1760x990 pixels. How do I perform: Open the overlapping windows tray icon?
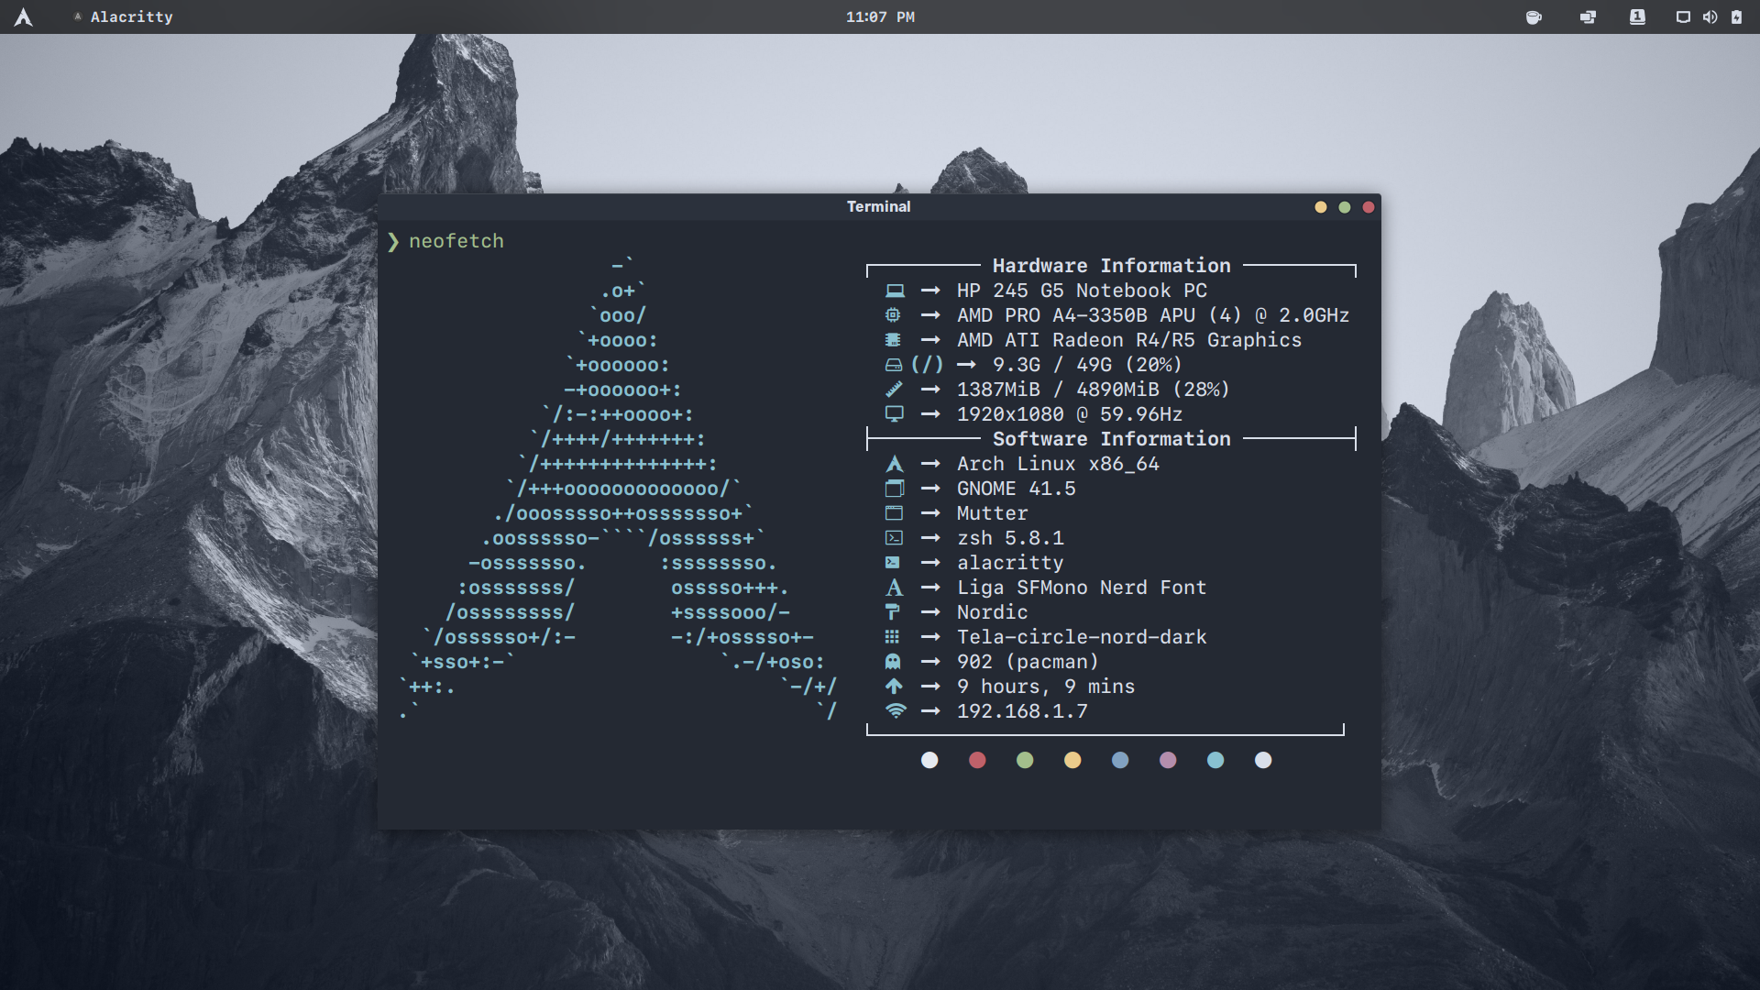click(x=1588, y=16)
